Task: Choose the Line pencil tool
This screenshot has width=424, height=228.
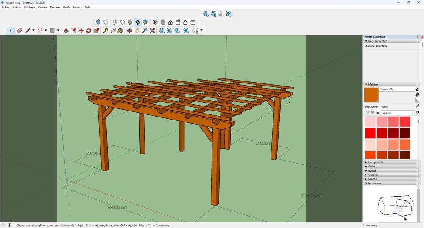Action: 28,31
